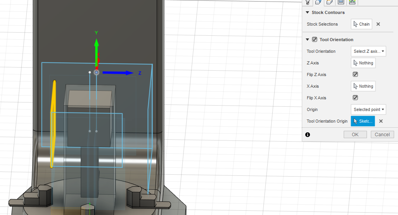Show dialog info via the info icon
Image resolution: width=398 pixels, height=215 pixels.
point(308,135)
